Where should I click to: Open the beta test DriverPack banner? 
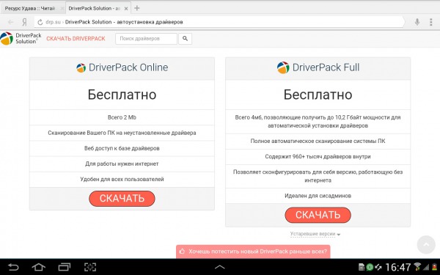coord(253,252)
